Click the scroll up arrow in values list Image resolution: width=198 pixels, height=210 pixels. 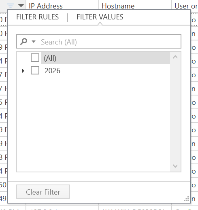point(175,57)
